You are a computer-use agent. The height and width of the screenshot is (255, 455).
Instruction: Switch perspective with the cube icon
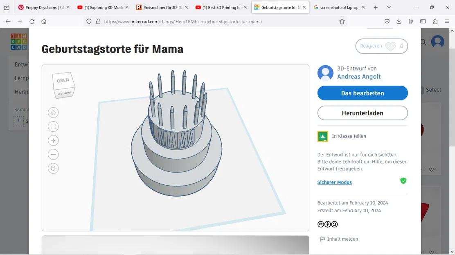point(53,168)
